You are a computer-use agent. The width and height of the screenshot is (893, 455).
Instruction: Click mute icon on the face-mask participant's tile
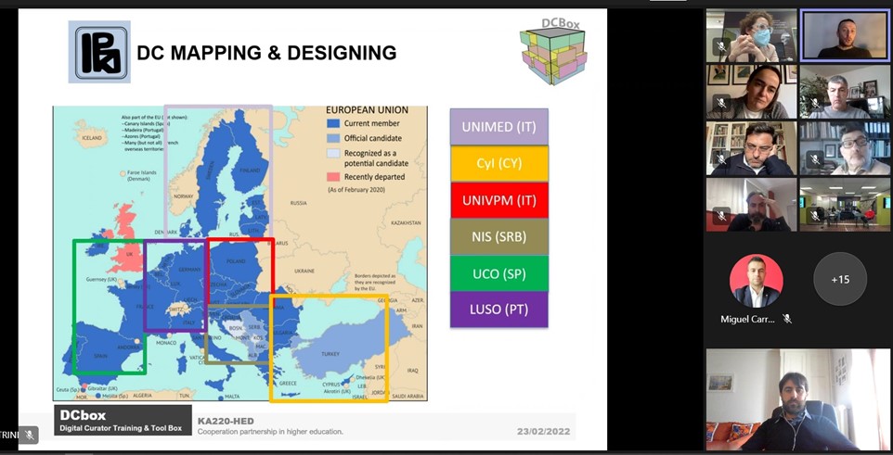720,46
